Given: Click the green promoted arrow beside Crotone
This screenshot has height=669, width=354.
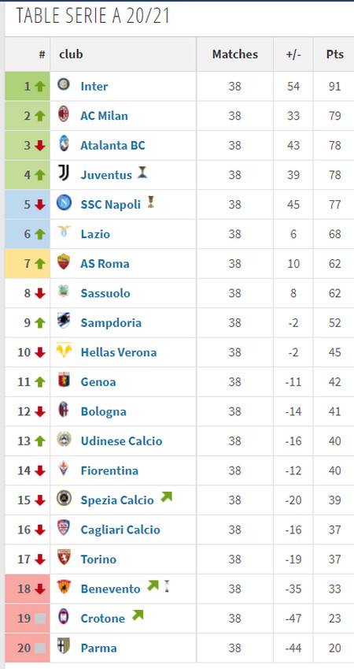Looking at the screenshot, I should (x=138, y=615).
